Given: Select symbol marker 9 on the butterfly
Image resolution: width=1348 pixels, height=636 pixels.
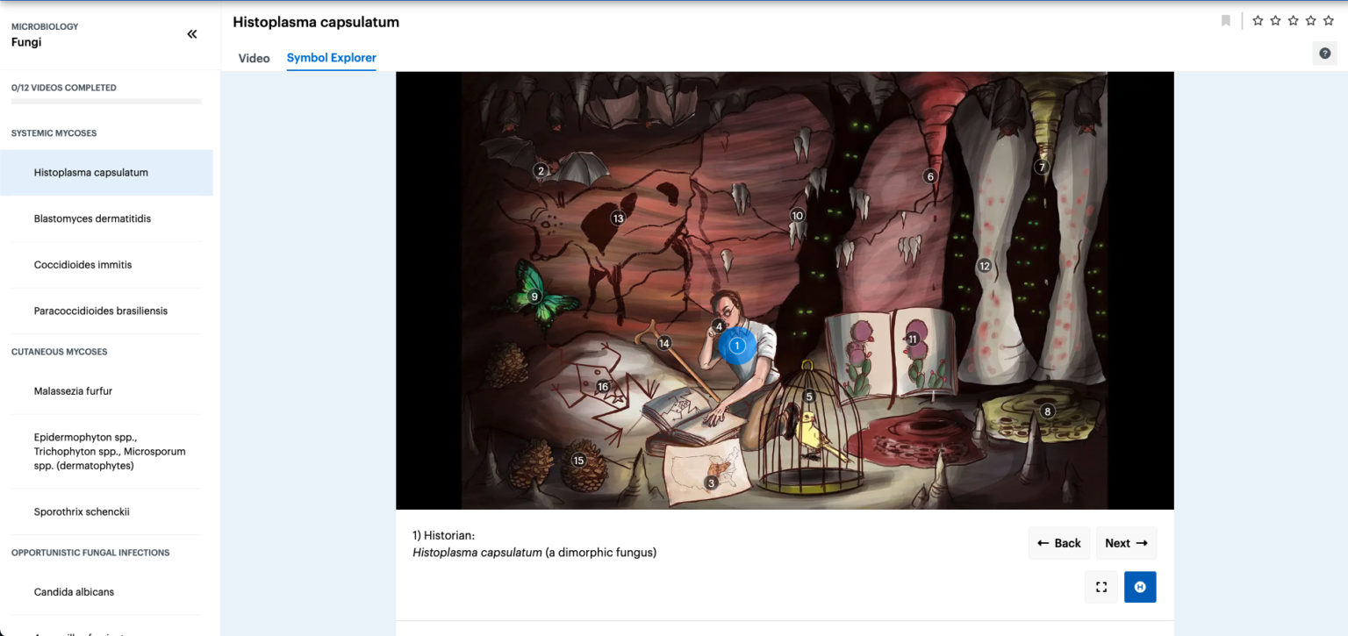Looking at the screenshot, I should [x=534, y=297].
